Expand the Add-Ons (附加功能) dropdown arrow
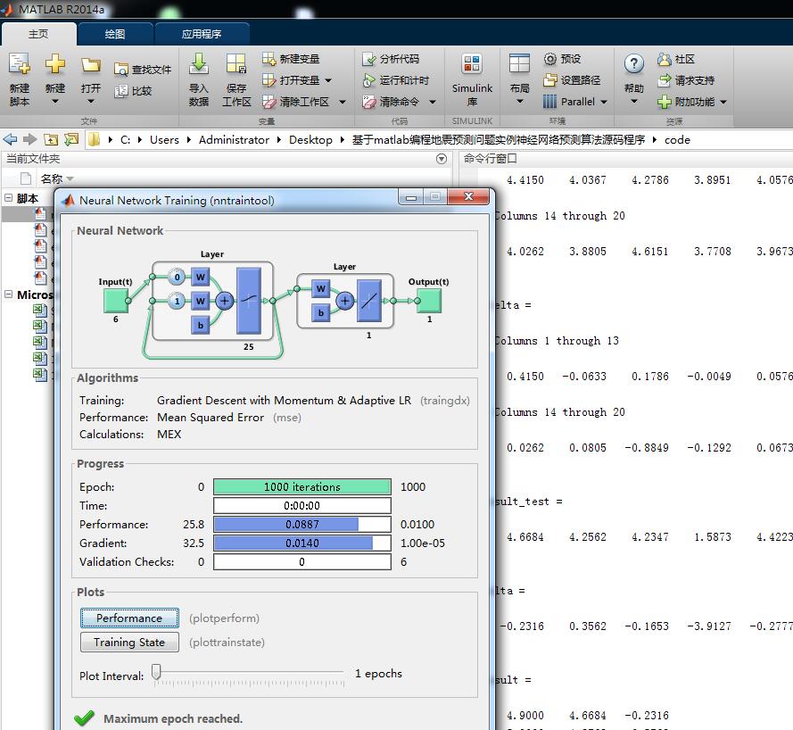 [723, 102]
